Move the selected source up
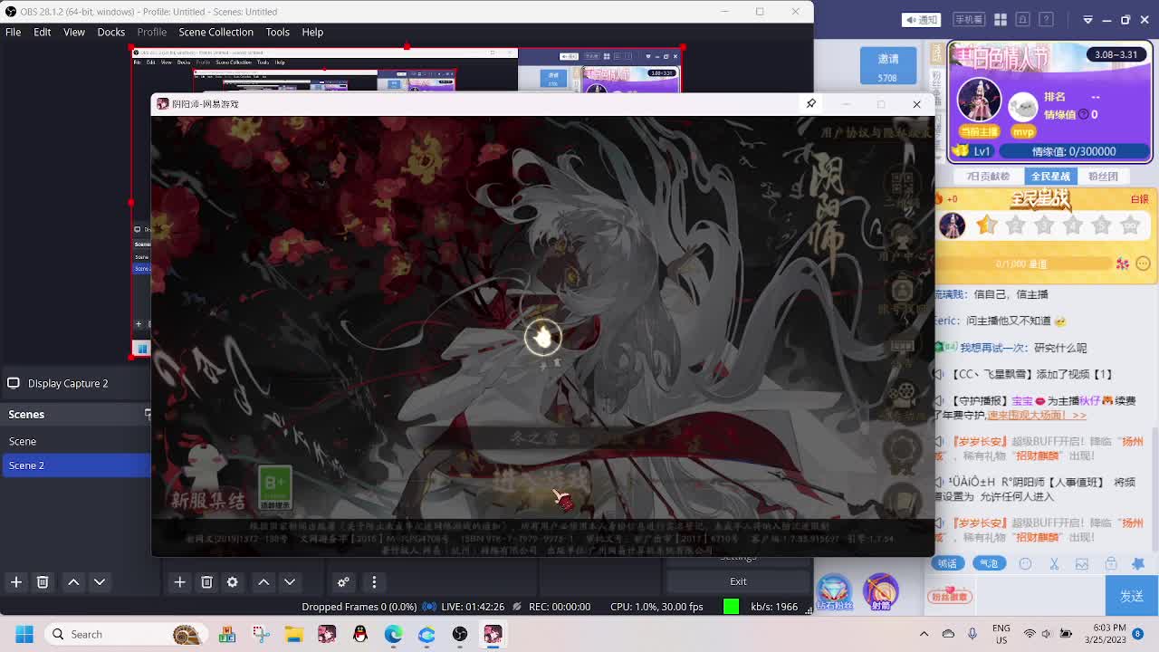This screenshot has height=652, width=1159. click(x=263, y=582)
